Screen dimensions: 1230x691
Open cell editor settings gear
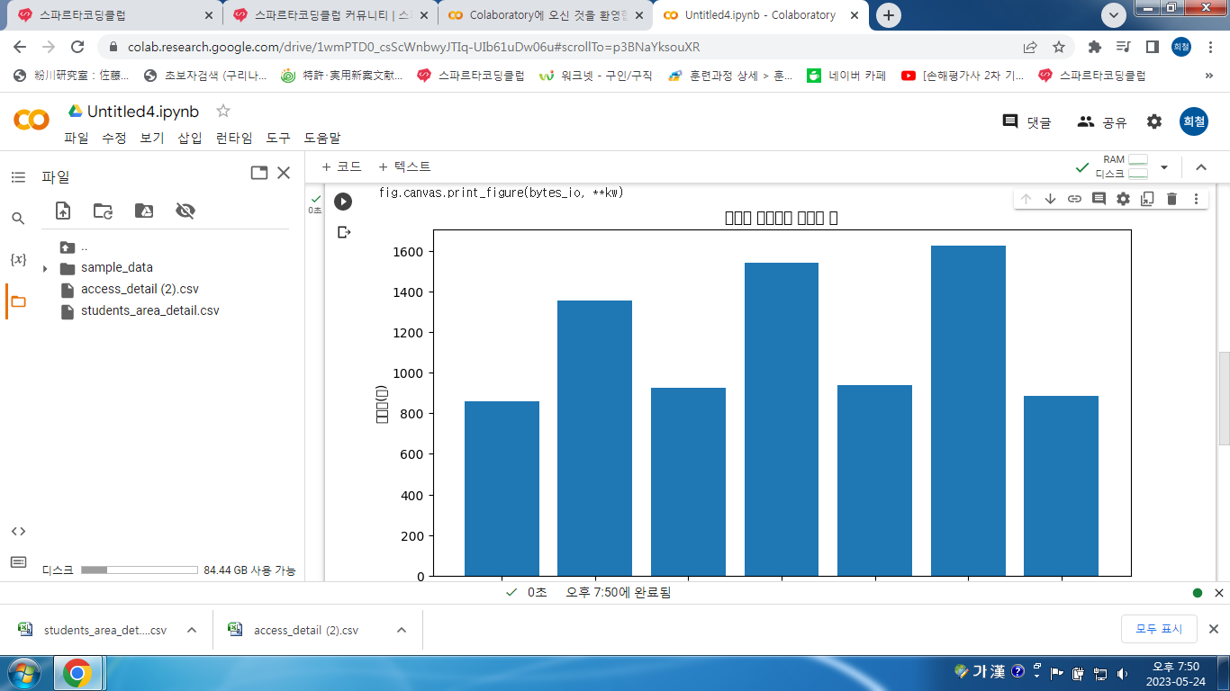[x=1123, y=199]
